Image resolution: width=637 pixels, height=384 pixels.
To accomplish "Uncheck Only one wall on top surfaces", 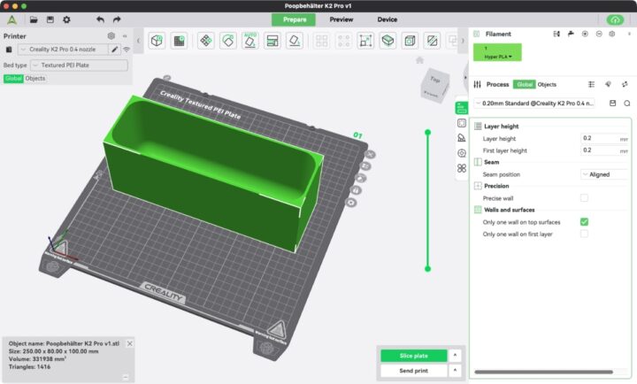I will point(584,222).
